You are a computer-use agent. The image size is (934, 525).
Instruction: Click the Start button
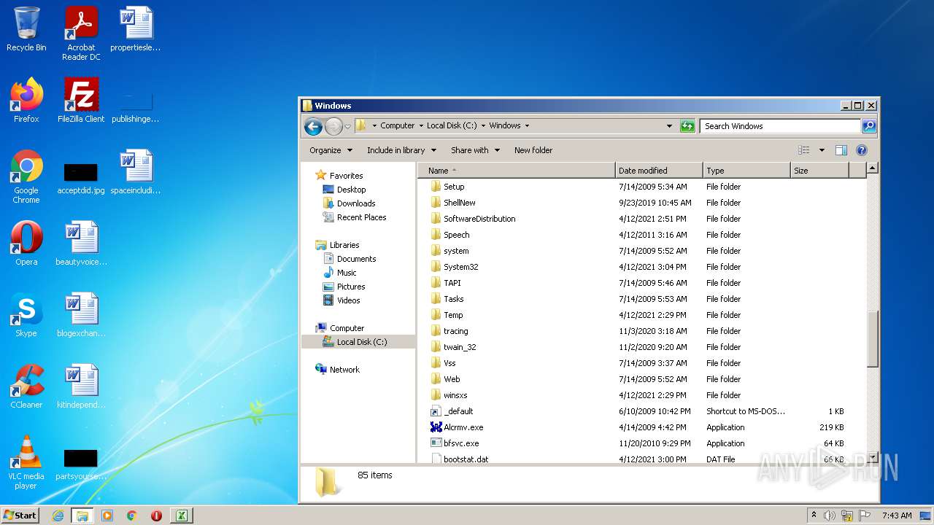20,516
